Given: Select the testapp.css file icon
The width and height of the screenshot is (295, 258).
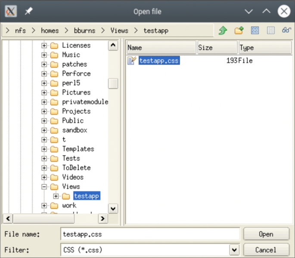Looking at the screenshot, I should tap(132, 61).
